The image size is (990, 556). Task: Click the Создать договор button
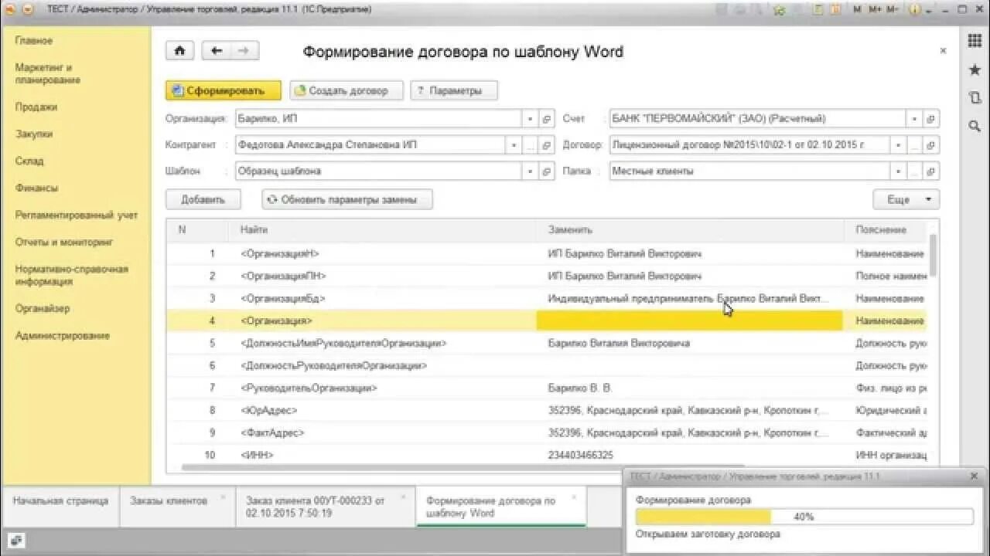346,90
